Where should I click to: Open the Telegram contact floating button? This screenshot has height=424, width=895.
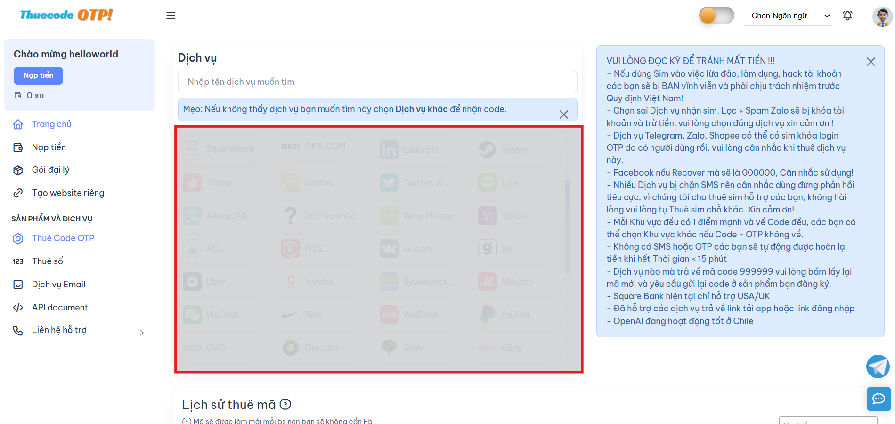pos(878,367)
